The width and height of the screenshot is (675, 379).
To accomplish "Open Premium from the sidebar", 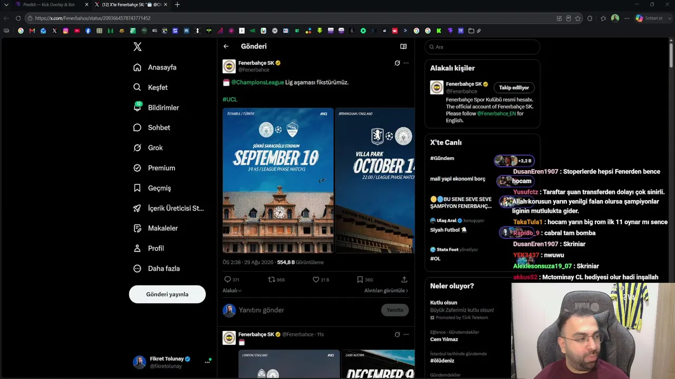I will [154, 168].
